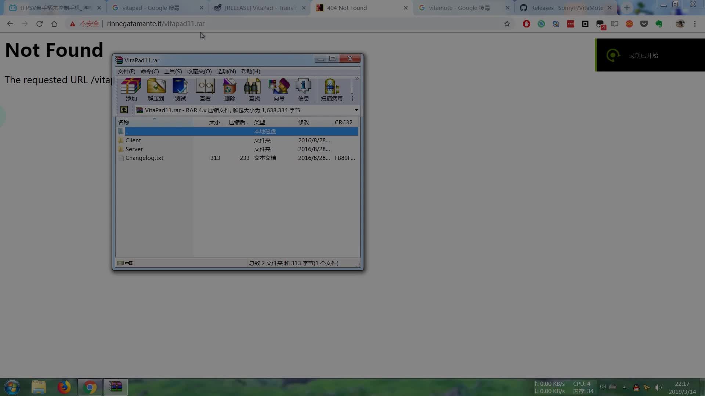Select the parent directory '..' row
Screen dimensions: 705x396
238,131
